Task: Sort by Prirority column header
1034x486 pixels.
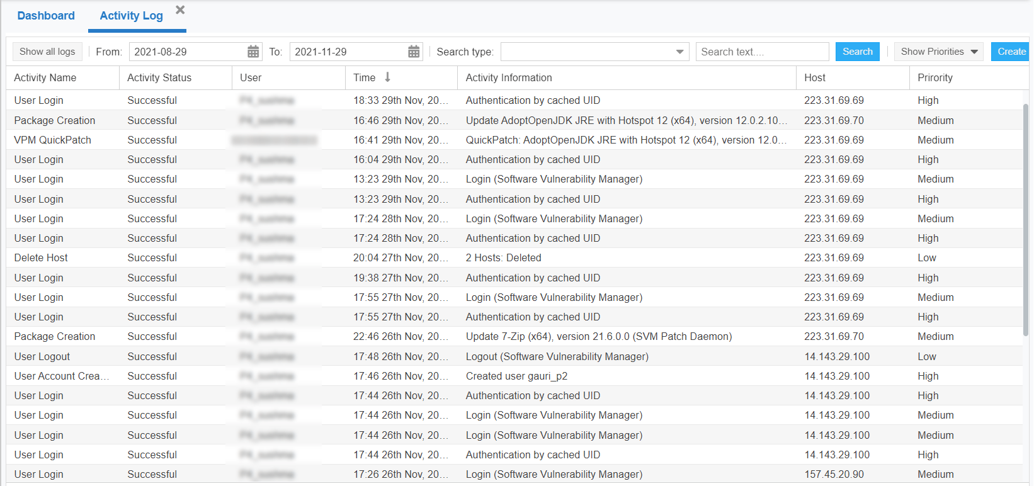Action: point(935,77)
